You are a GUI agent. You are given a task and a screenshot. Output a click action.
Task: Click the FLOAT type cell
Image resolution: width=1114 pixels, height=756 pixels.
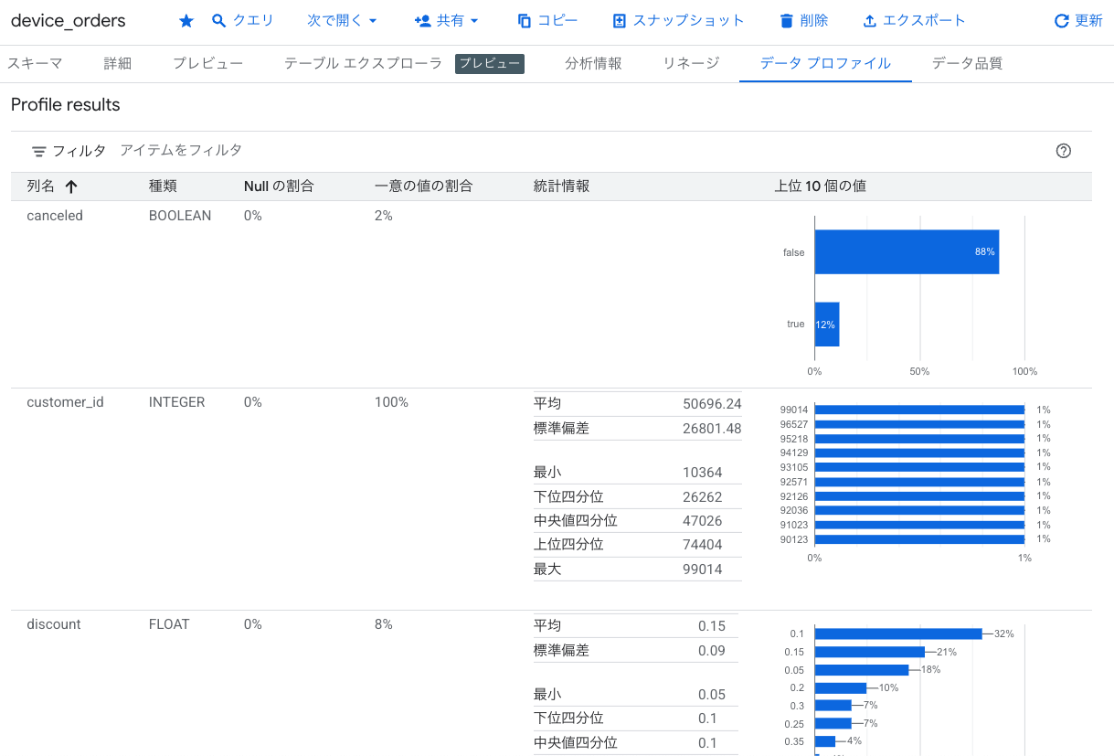[169, 624]
